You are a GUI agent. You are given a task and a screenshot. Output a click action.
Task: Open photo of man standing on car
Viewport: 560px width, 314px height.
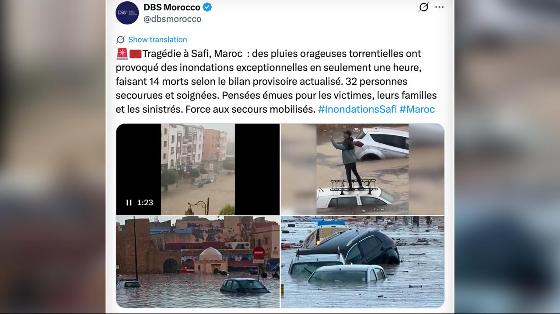click(x=363, y=169)
